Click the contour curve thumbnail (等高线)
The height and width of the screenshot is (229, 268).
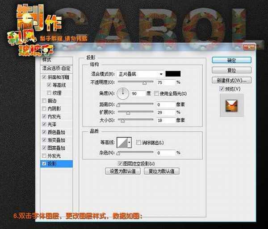point(121,143)
